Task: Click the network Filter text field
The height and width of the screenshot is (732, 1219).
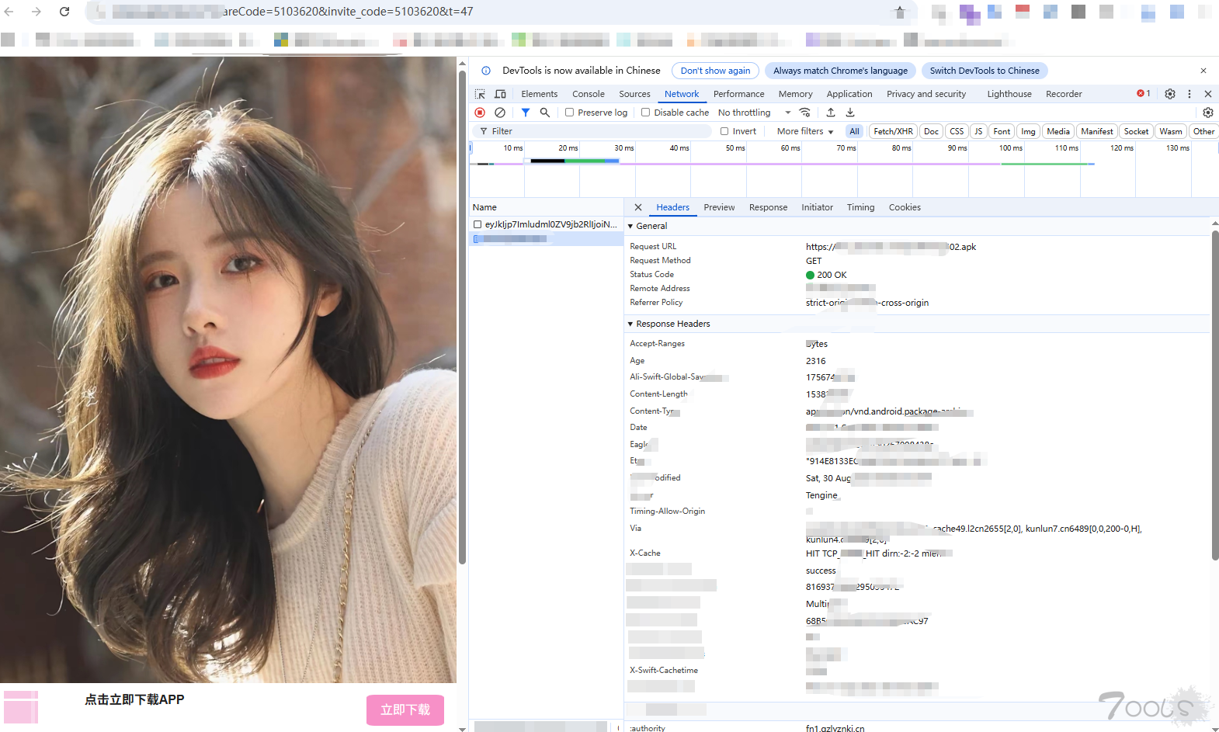Action: point(594,131)
